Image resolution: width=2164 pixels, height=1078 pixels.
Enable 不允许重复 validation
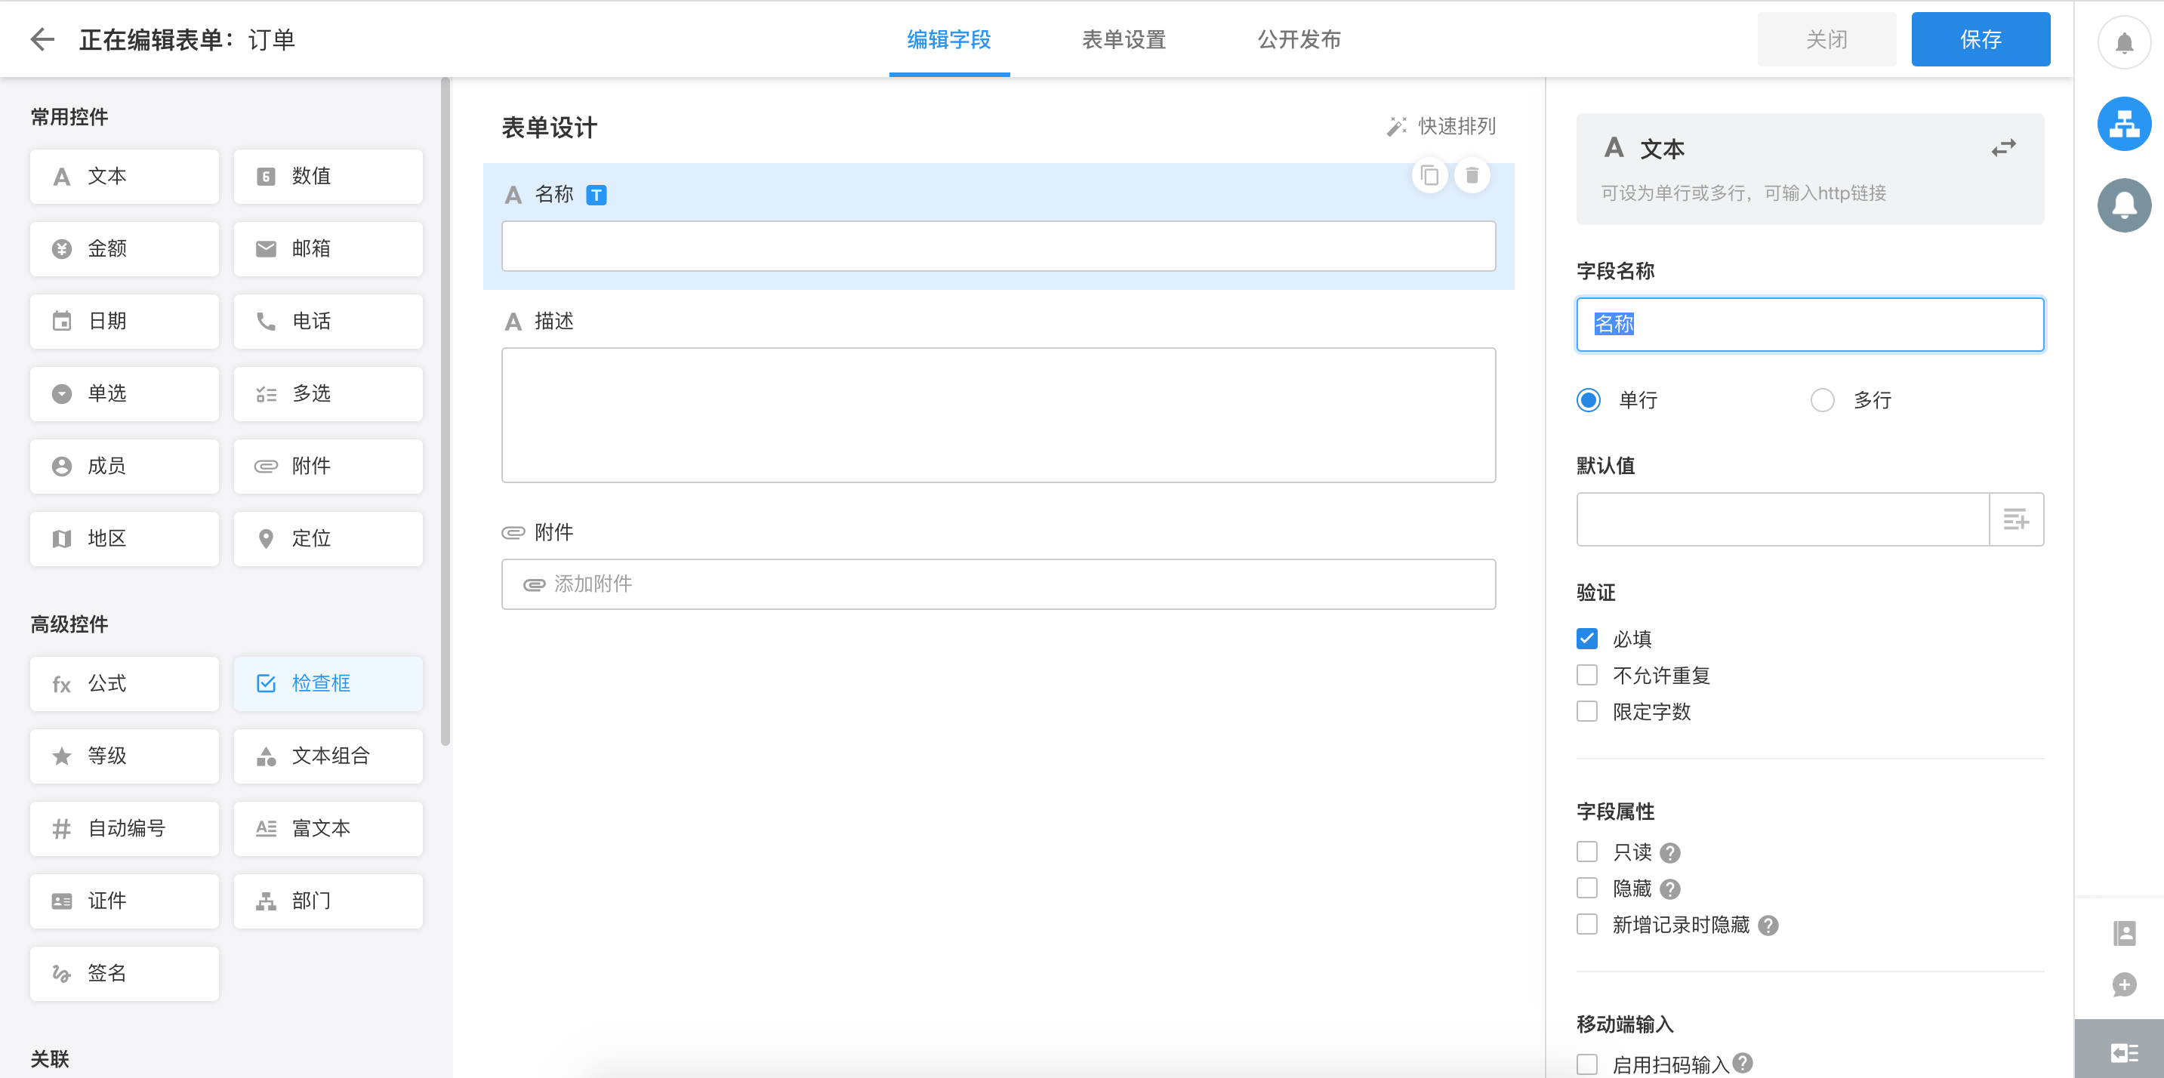tap(1588, 675)
